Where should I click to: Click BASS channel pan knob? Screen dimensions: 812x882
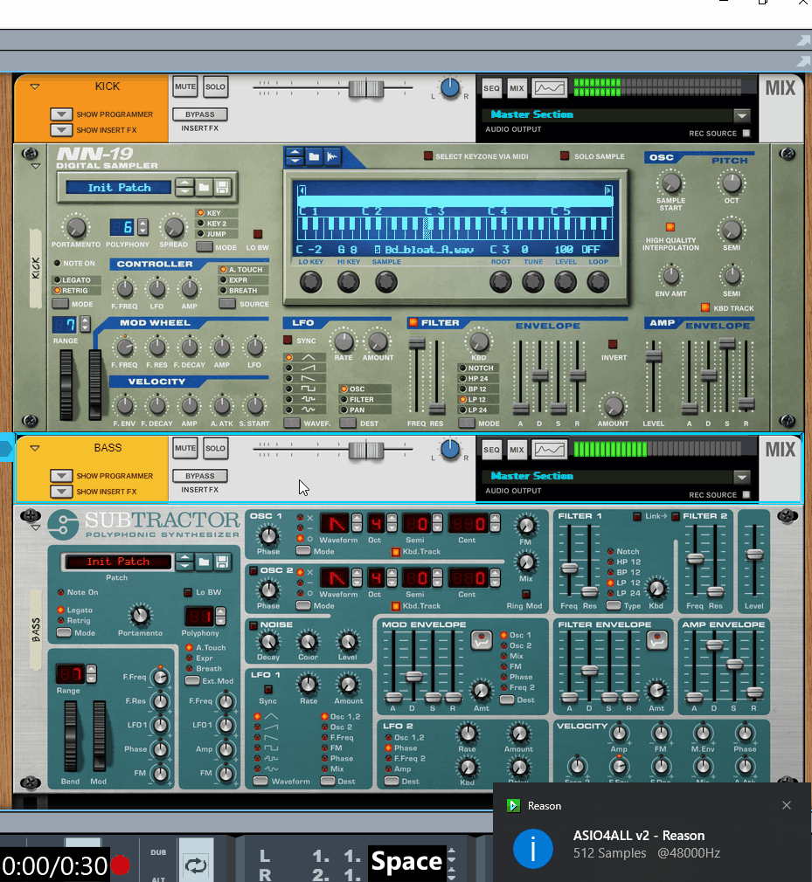(449, 450)
